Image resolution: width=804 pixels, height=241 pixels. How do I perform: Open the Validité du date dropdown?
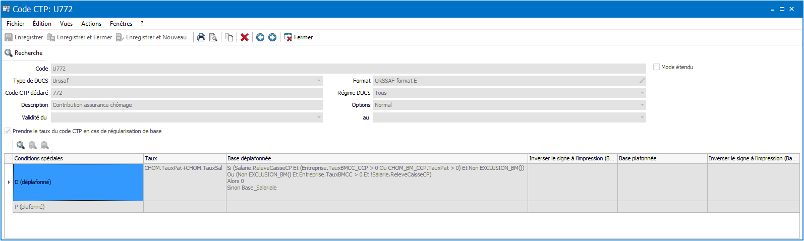tap(319, 117)
